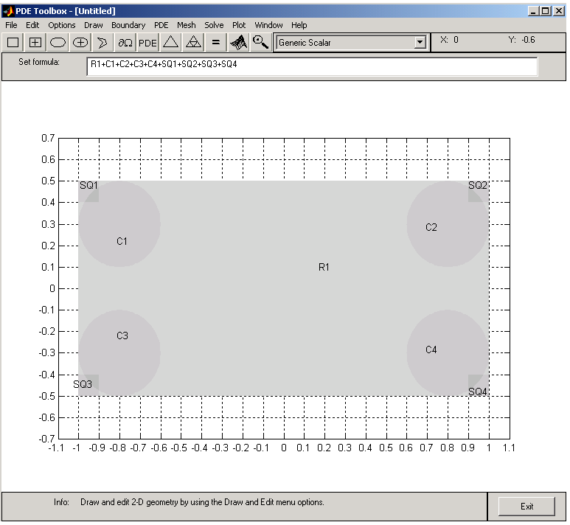This screenshot has width=570, height=525.
Task: Click y-axis tick label -0.7
Action: pos(47,439)
